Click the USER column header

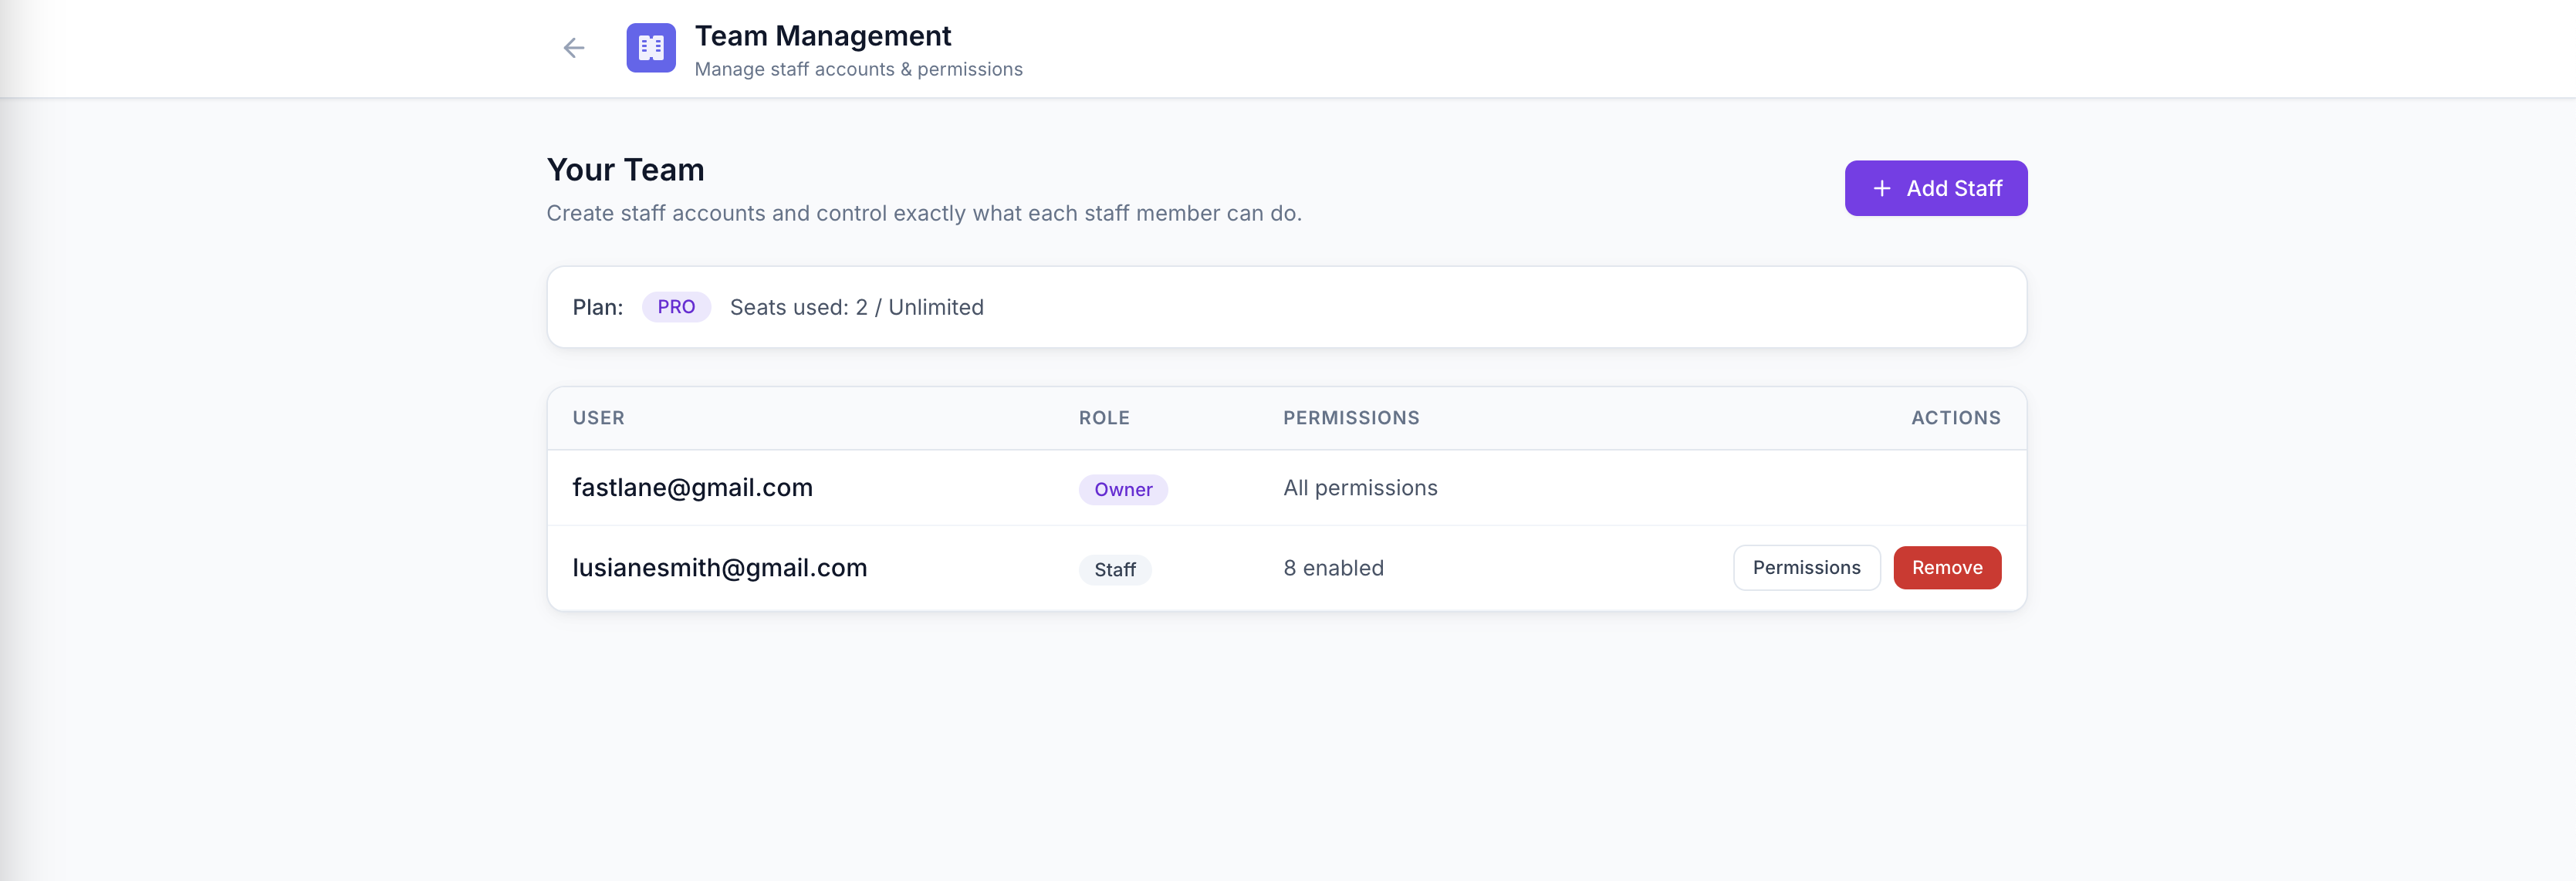pos(599,418)
